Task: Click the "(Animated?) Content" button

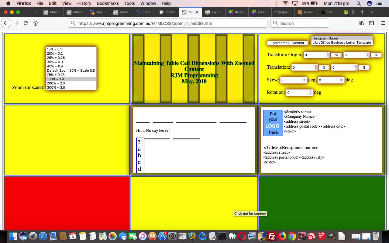Action: [287, 43]
